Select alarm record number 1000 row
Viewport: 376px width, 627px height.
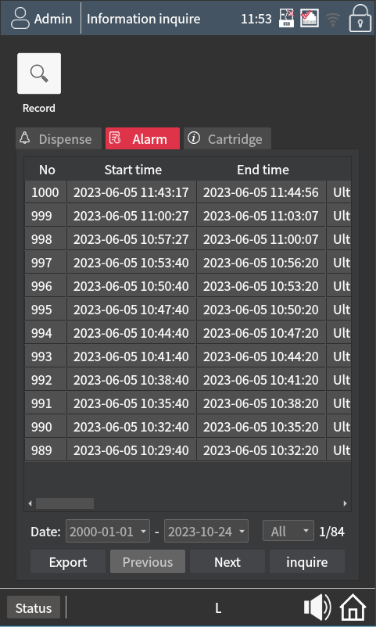point(188,192)
